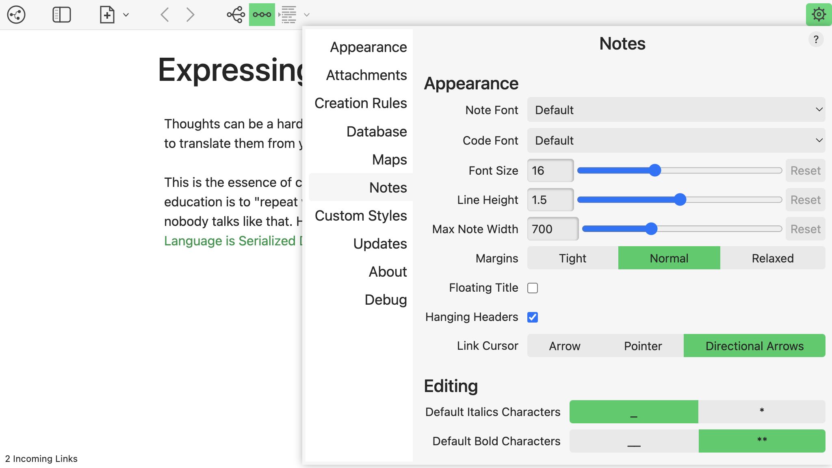The width and height of the screenshot is (832, 468).
Task: Create a new note with the page icon
Action: click(107, 15)
